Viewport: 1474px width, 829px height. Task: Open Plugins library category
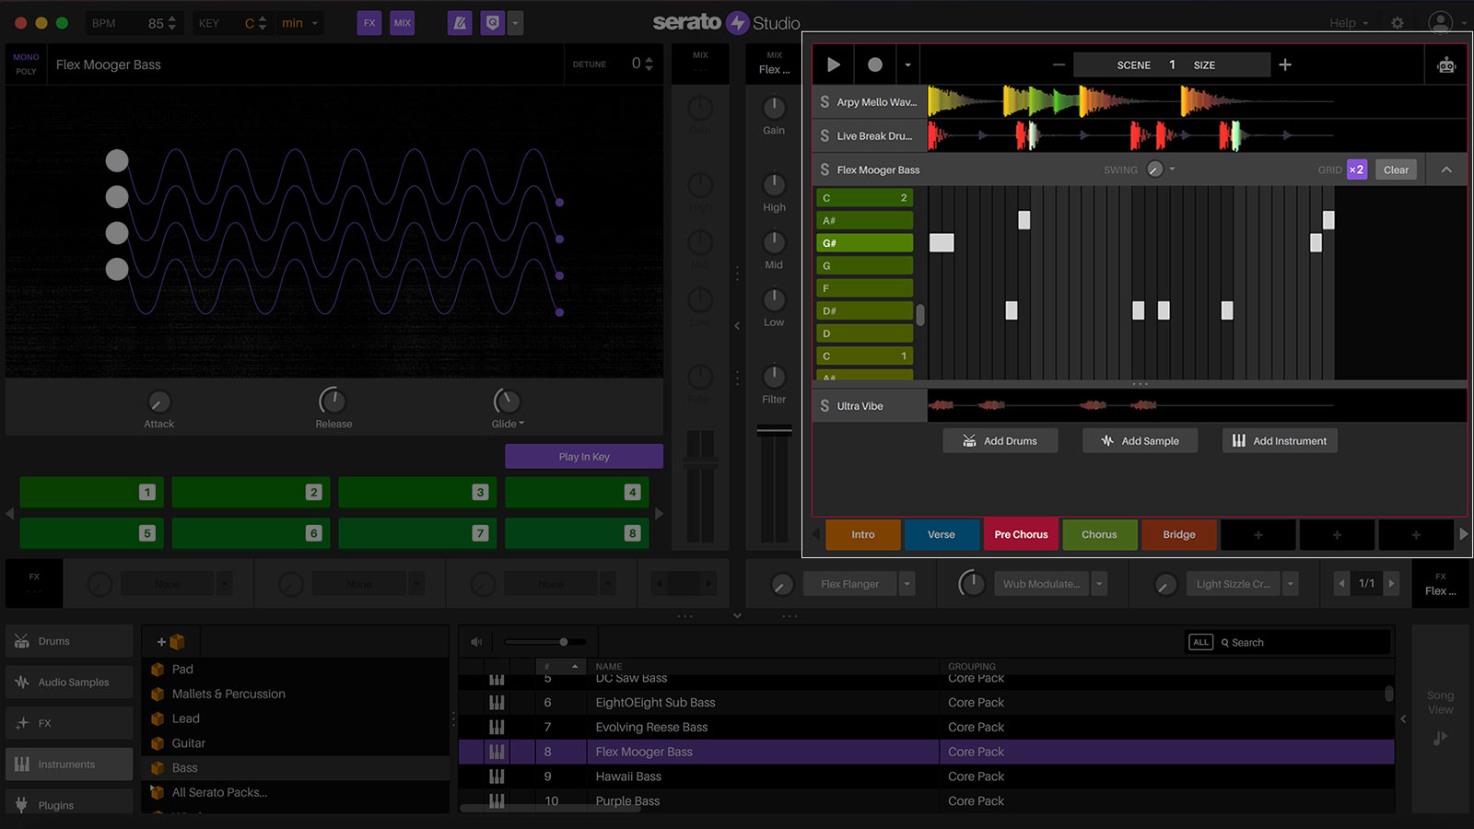(x=69, y=805)
